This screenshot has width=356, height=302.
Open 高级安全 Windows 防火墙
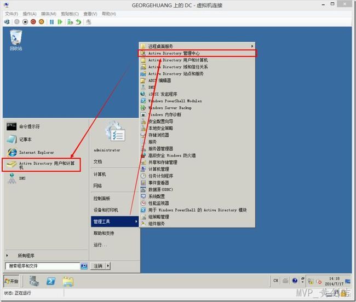197,155
